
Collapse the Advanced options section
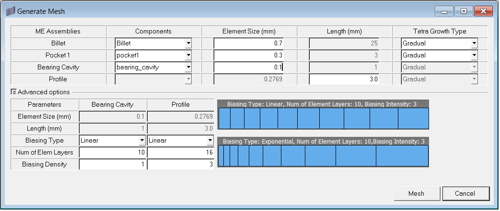pos(14,92)
